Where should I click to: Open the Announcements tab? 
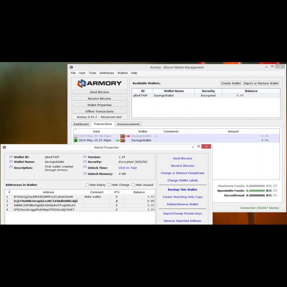pyautogui.click(x=128, y=124)
